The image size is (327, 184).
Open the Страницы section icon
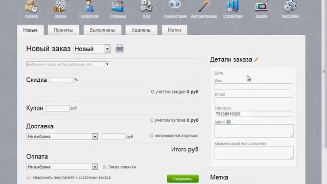(118, 6)
